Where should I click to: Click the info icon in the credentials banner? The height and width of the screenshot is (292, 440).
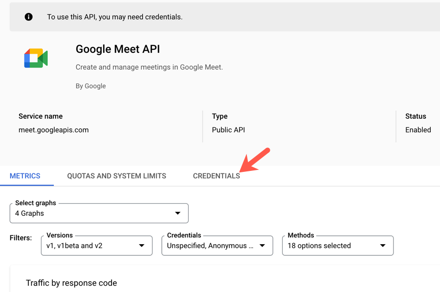pos(28,17)
